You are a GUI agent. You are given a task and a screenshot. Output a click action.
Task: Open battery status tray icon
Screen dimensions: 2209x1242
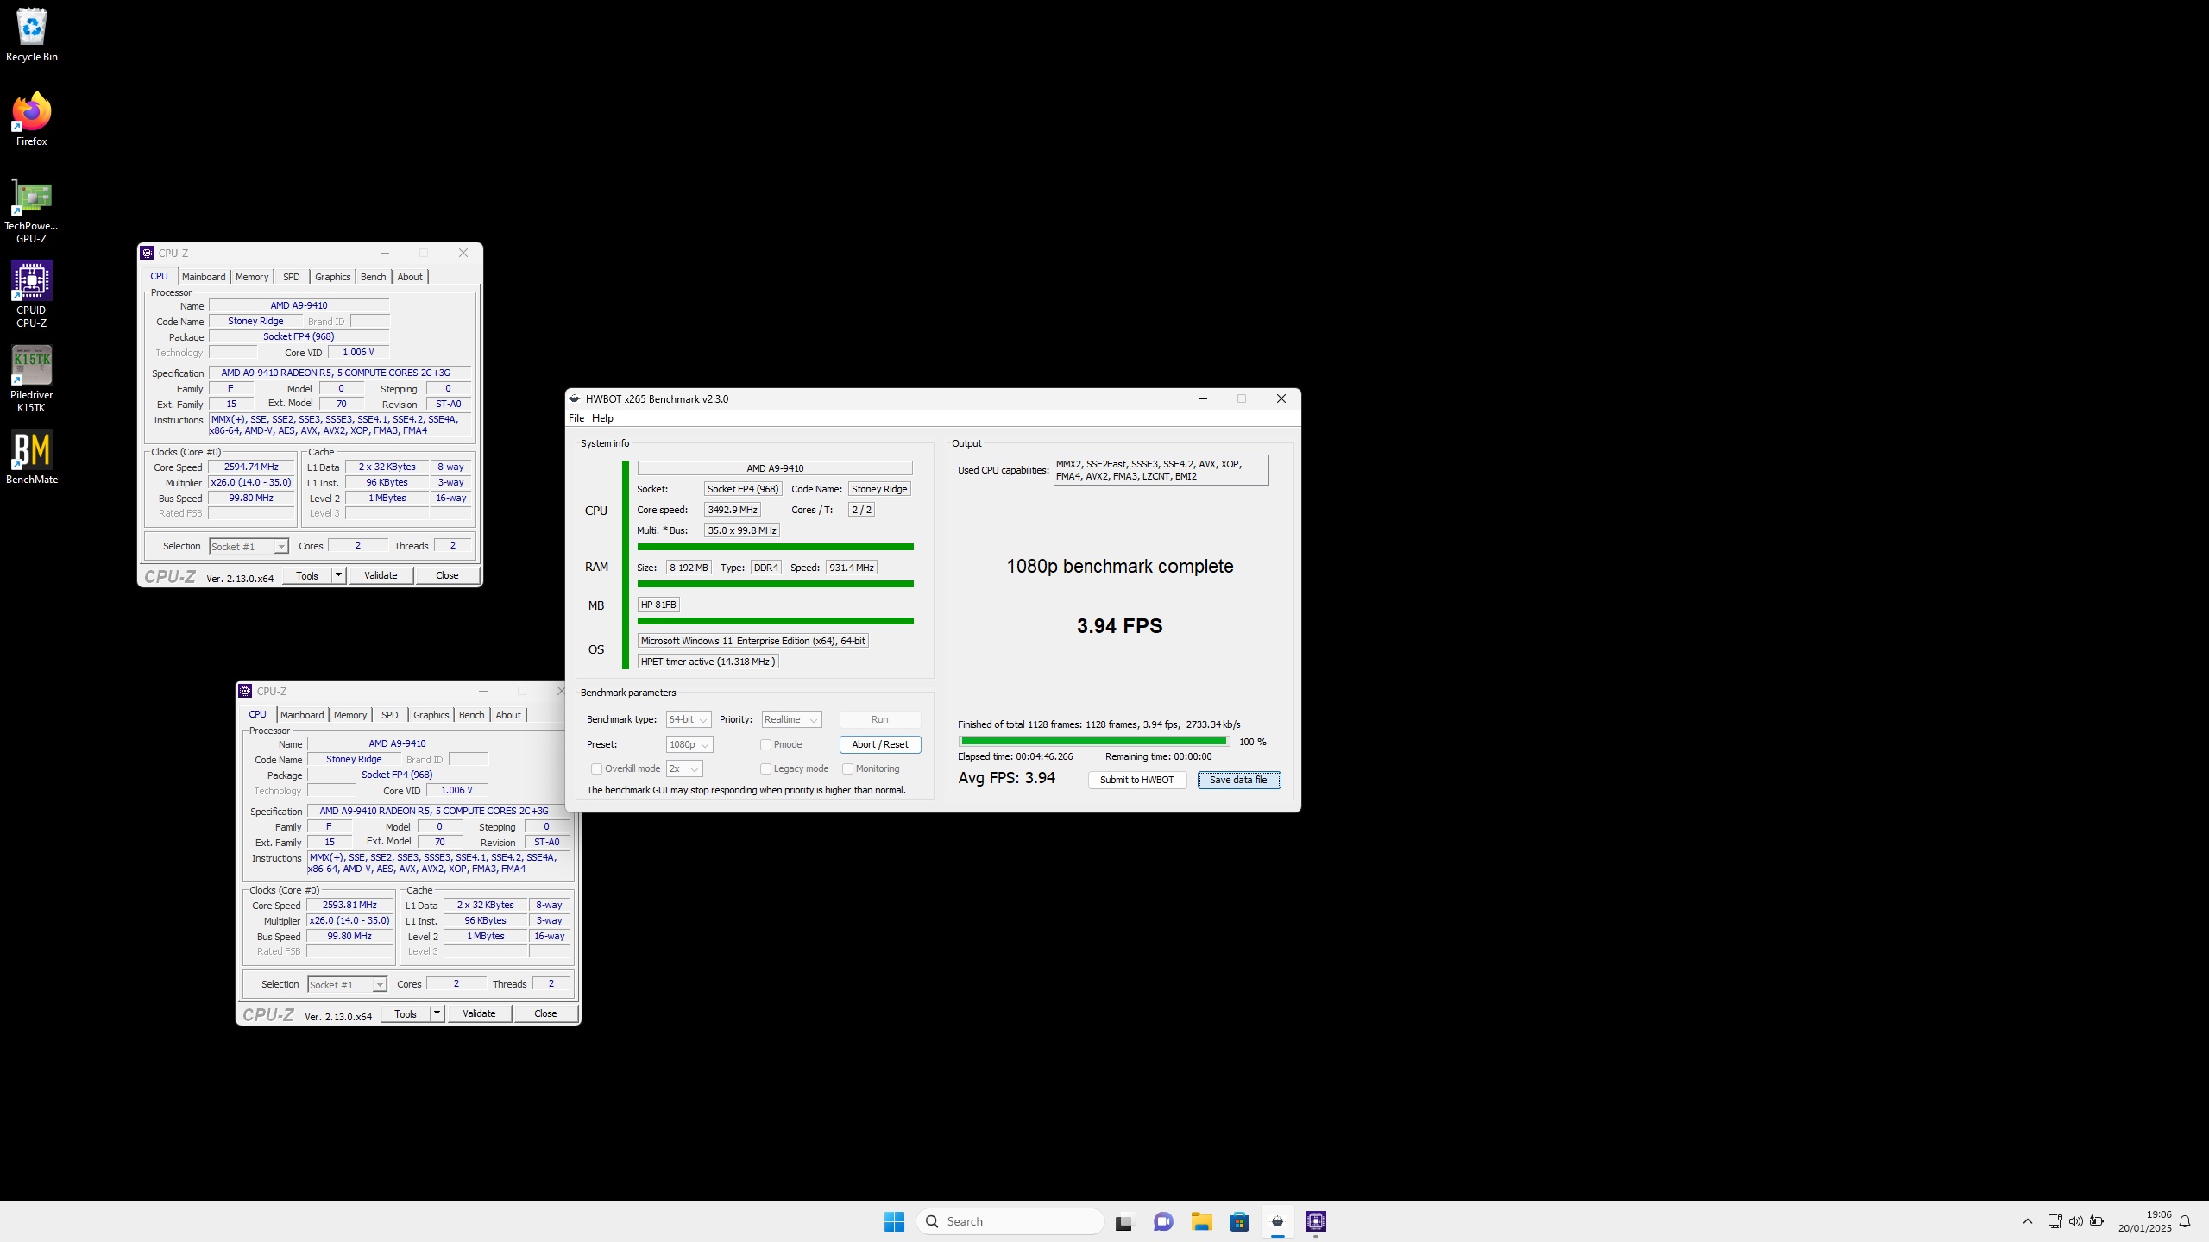point(2097,1221)
